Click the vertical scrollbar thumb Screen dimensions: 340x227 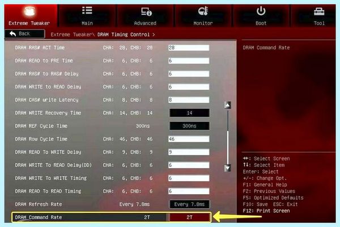point(227,146)
